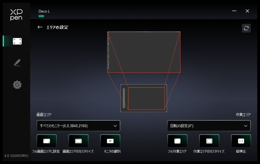The height and width of the screenshot is (164, 260).
Task: Toggle the 縦横比 1:1 ratio button
Action: (241, 141)
